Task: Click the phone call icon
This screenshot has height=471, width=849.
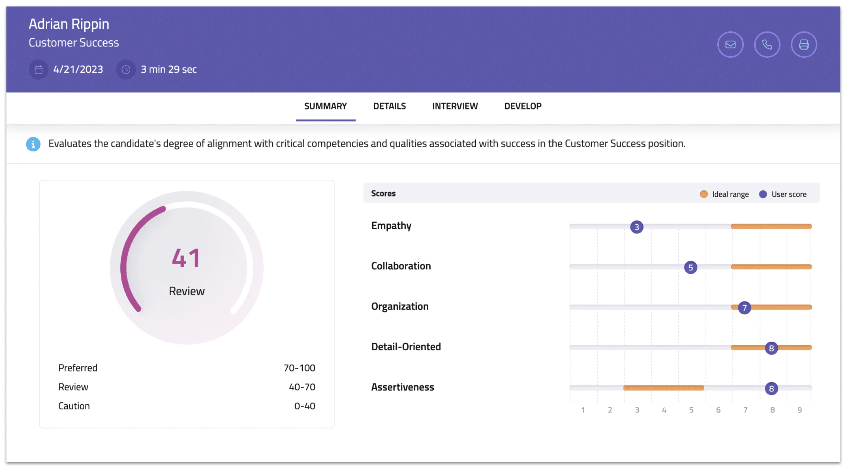Action: pyautogui.click(x=767, y=45)
